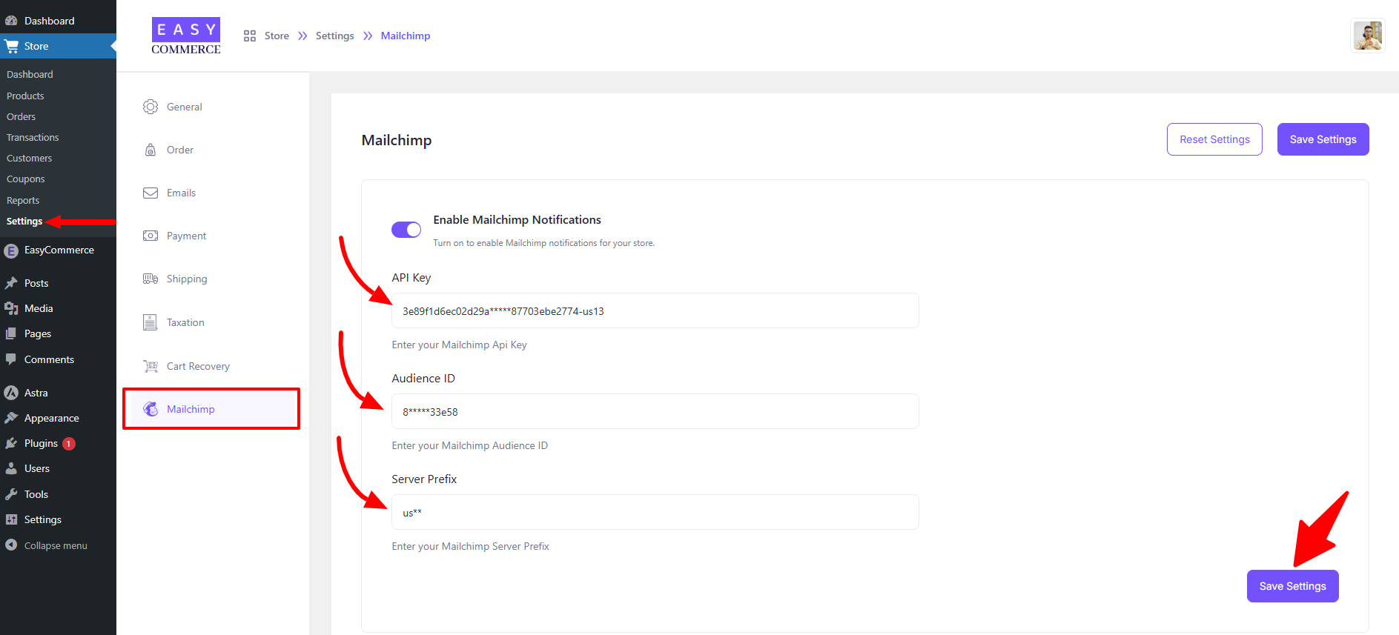Viewport: 1399px width, 635px height.
Task: Switch to the Emails settings tab
Action: [211, 193]
